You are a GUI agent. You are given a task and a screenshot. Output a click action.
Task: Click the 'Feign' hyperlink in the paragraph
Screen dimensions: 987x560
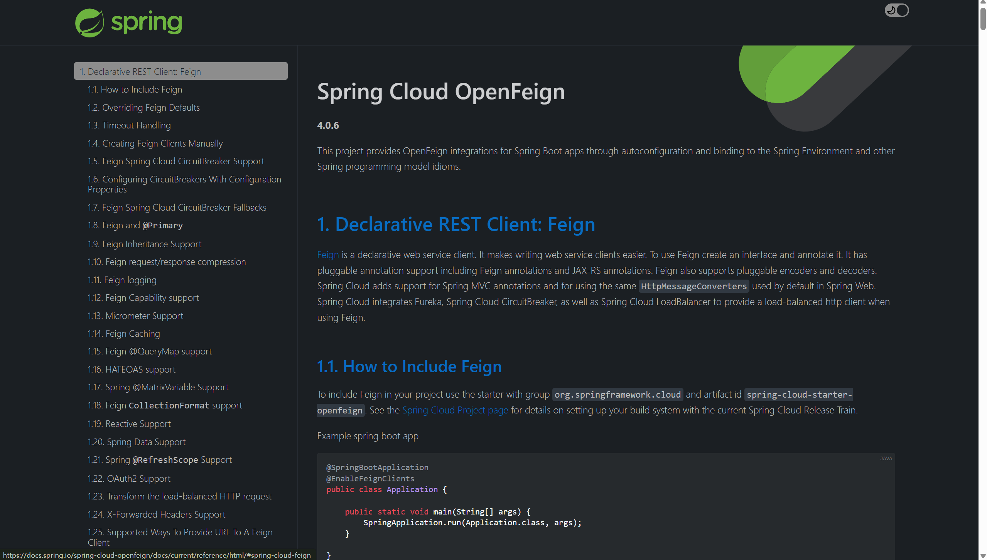click(327, 255)
